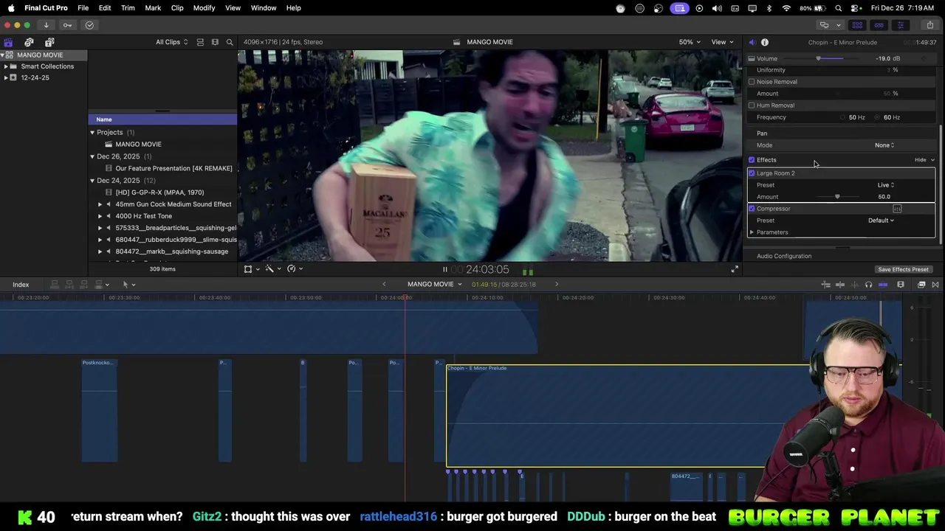945x531 pixels.
Task: Select the 50 Hz frequency radio button
Action: click(843, 117)
